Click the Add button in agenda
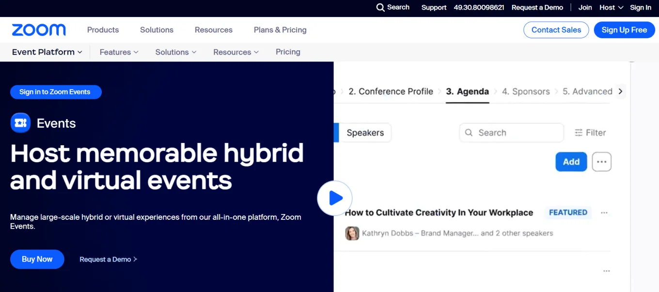 pos(571,162)
